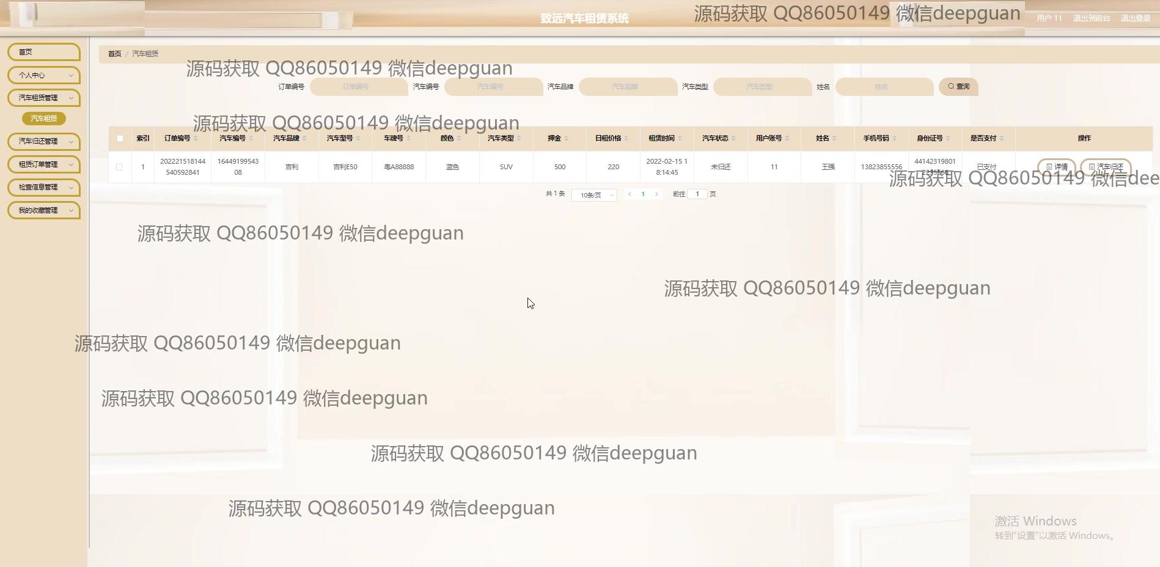Expand the 我的收藏管理 sidebar menu

44,210
